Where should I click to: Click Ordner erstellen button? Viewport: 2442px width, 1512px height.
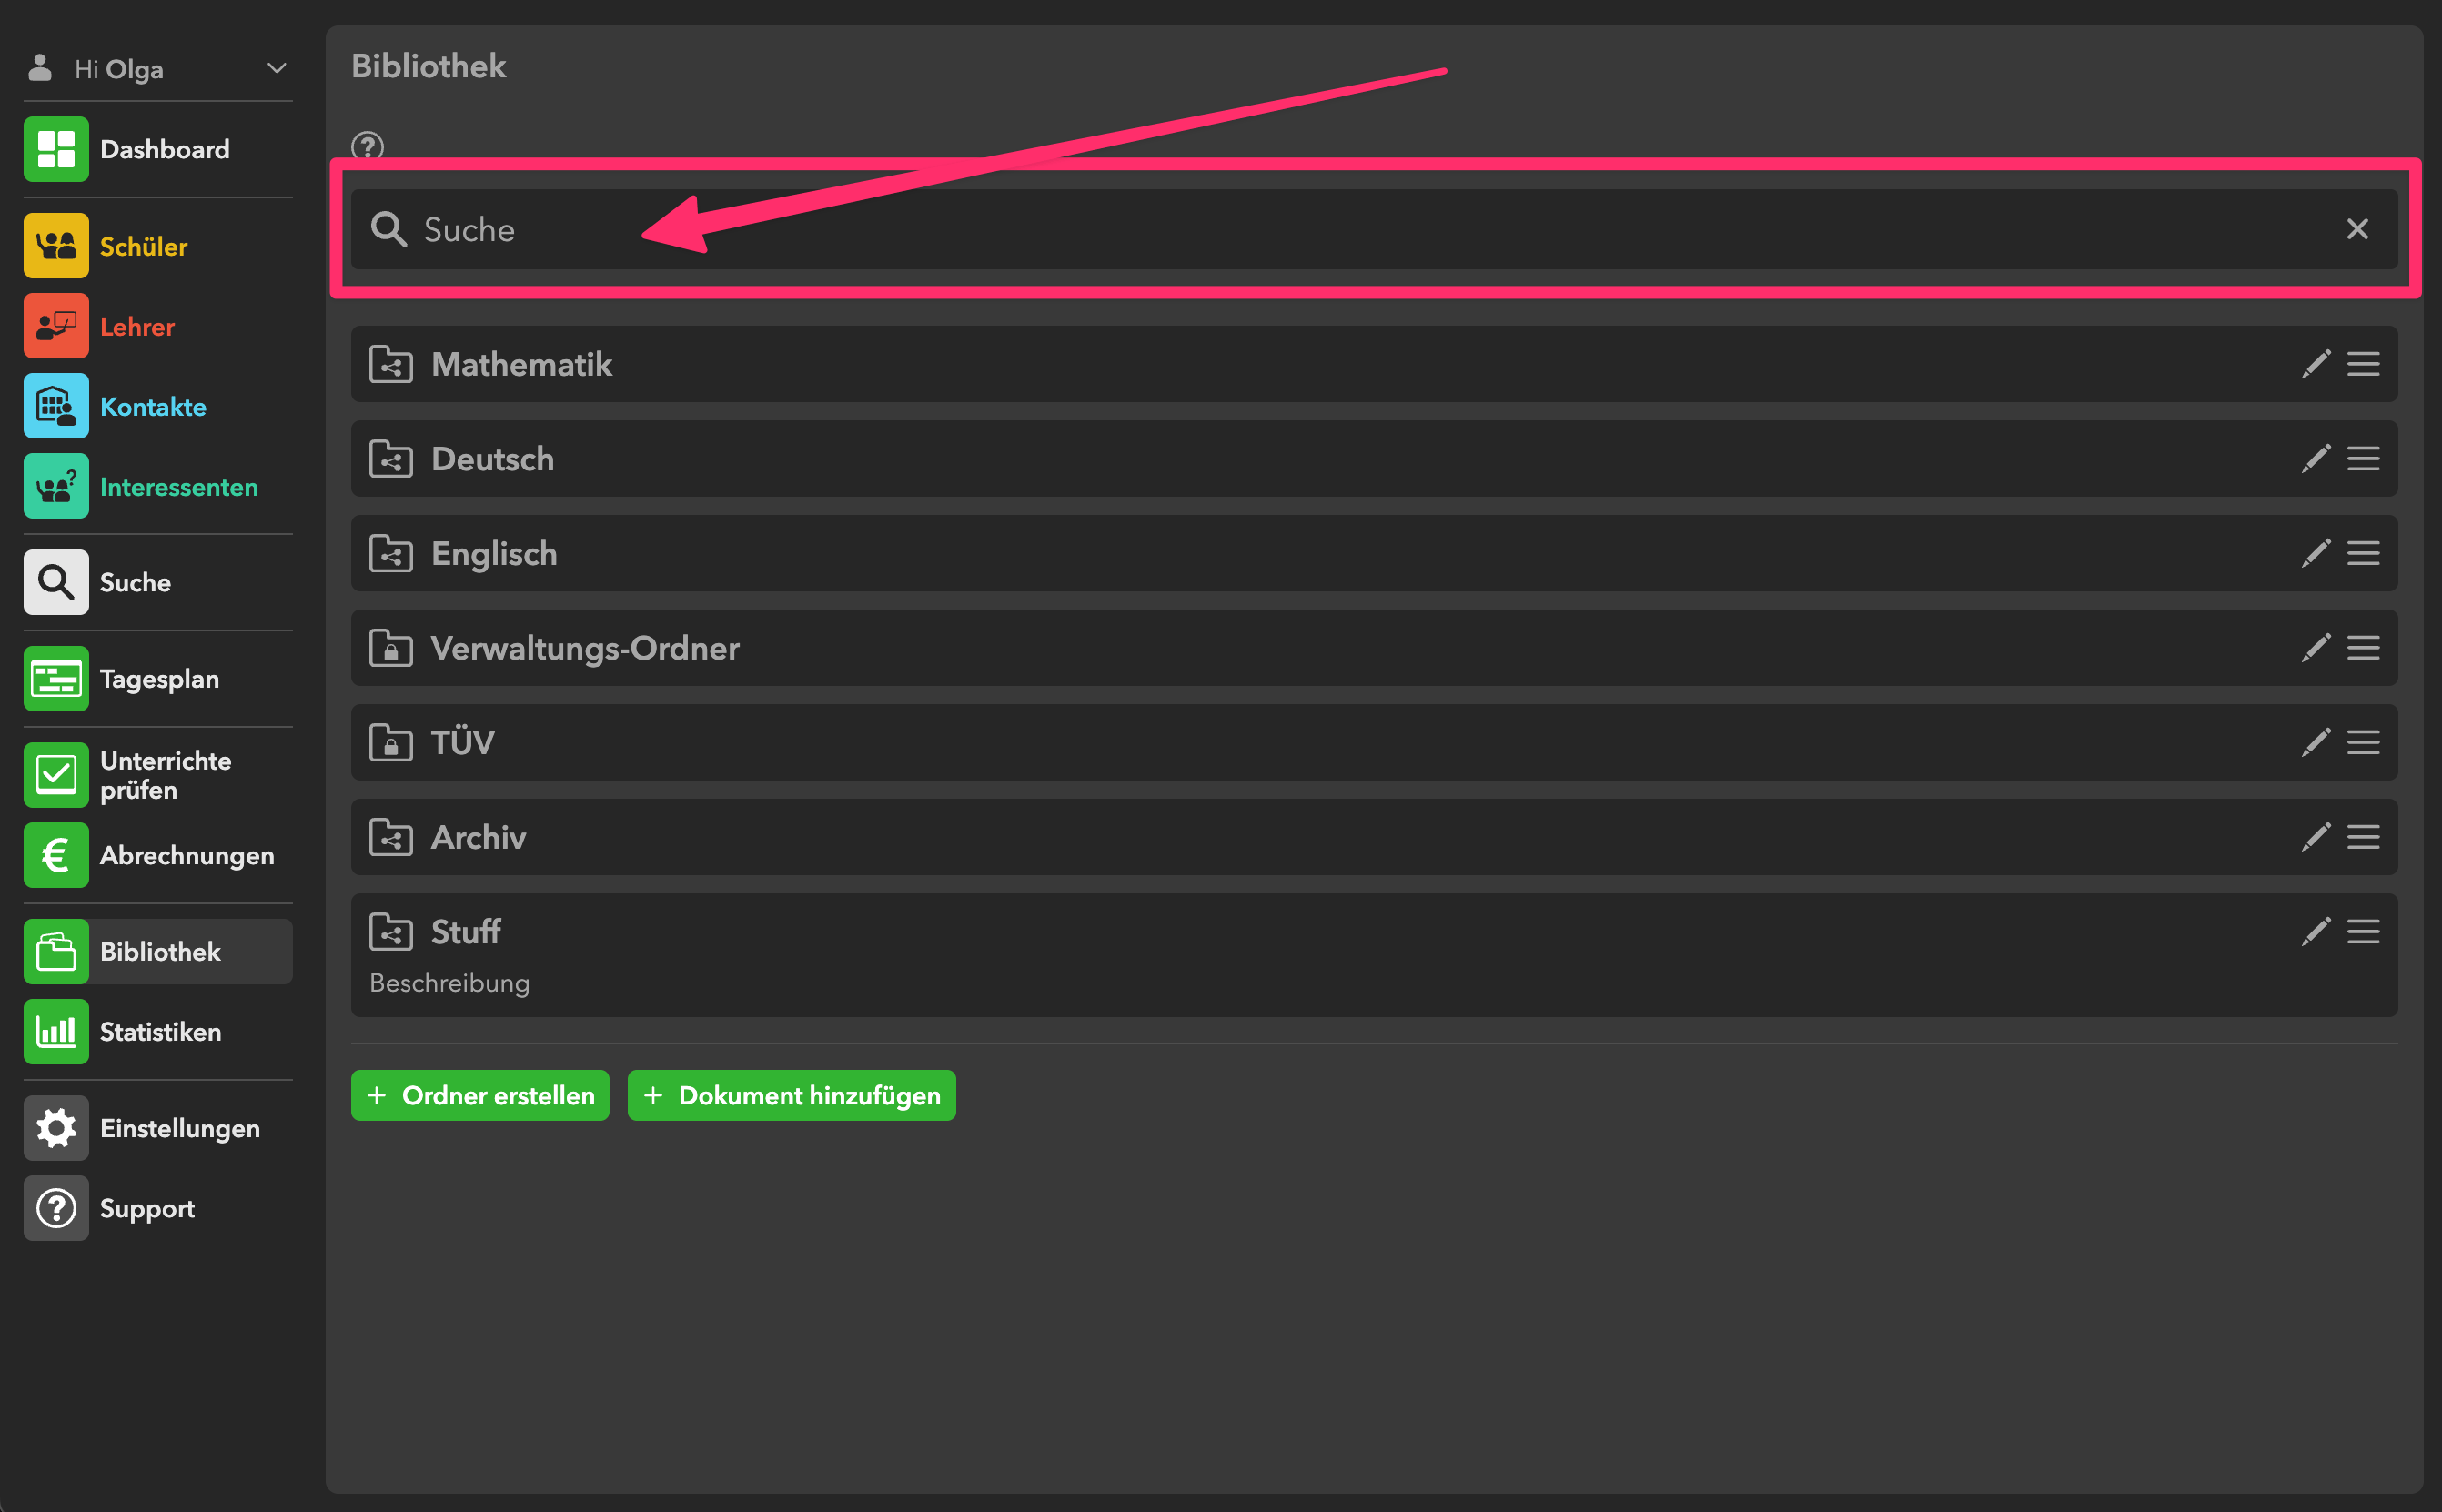480,1096
